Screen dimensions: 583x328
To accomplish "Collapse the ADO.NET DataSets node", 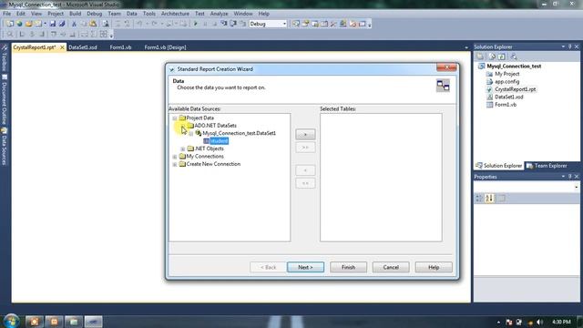I will click(183, 126).
